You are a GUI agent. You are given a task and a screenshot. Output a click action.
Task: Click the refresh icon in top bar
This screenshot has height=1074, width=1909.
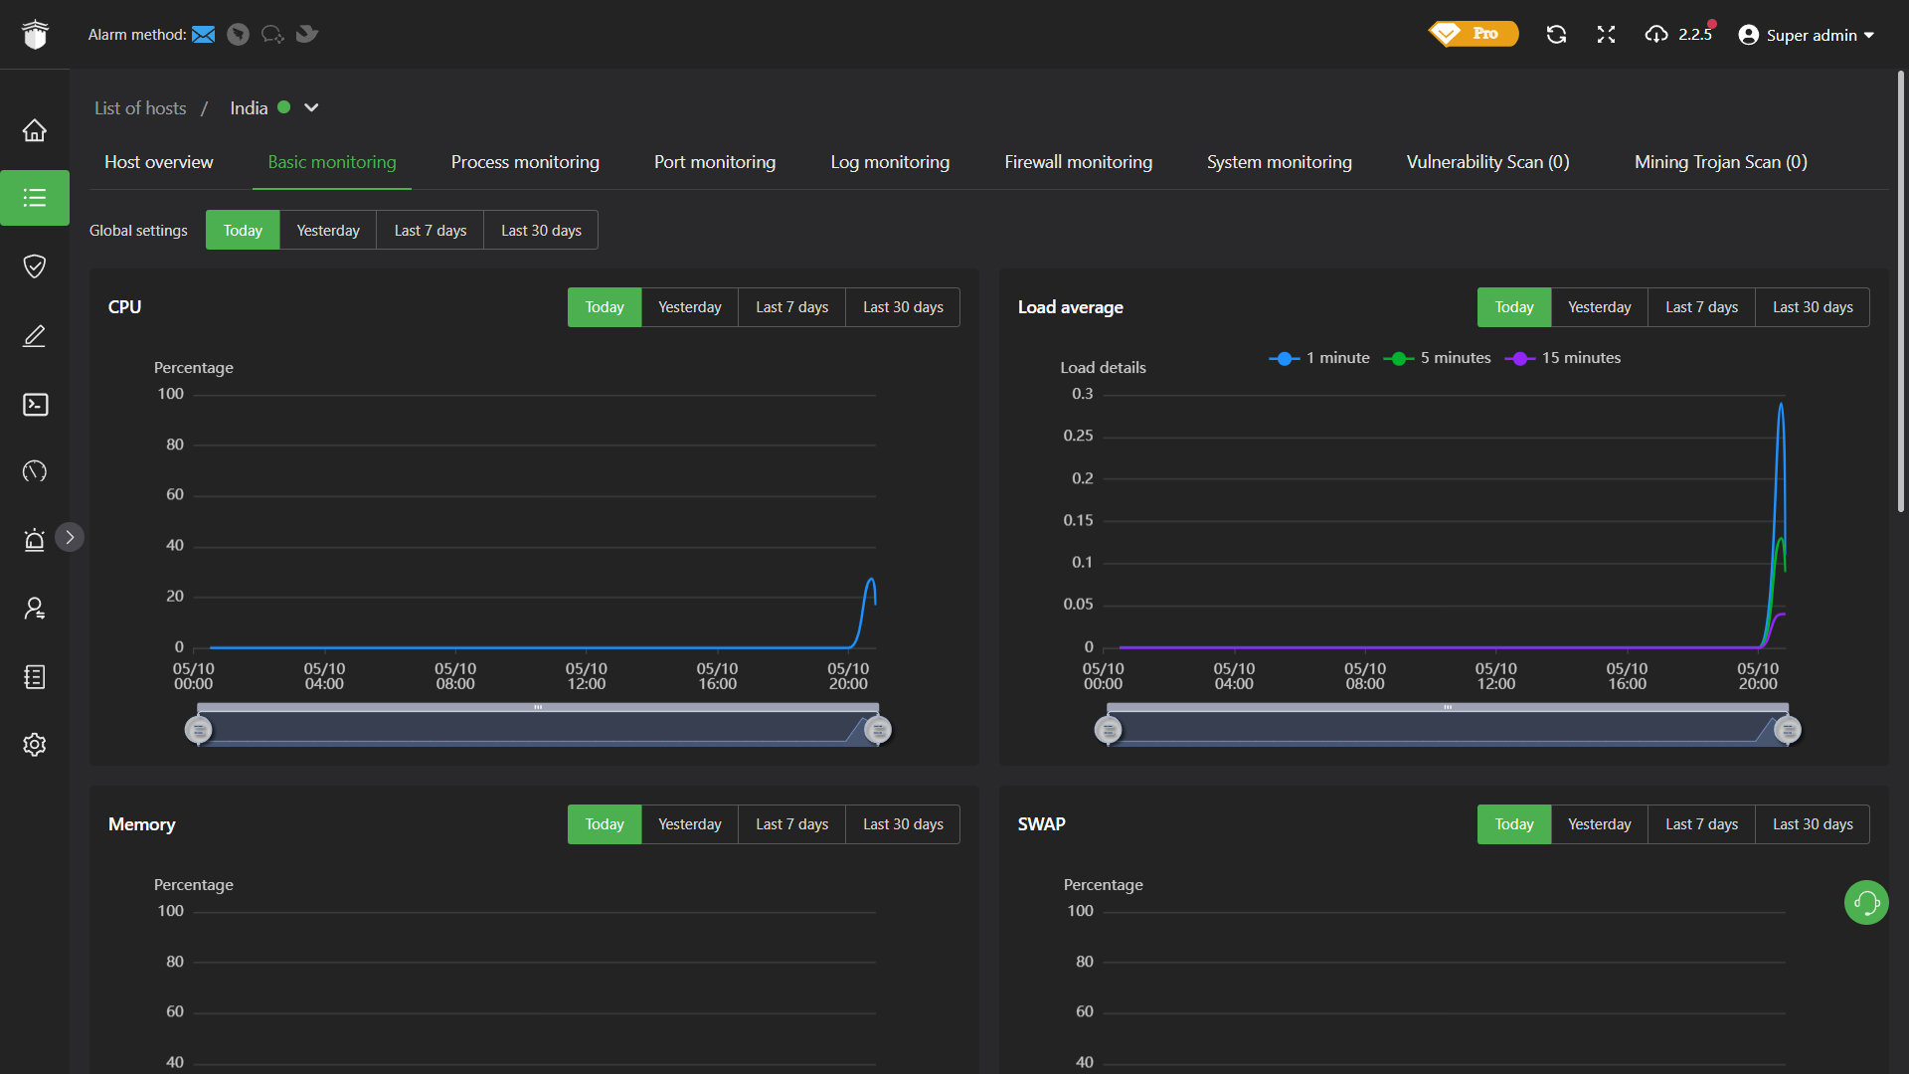tap(1556, 35)
